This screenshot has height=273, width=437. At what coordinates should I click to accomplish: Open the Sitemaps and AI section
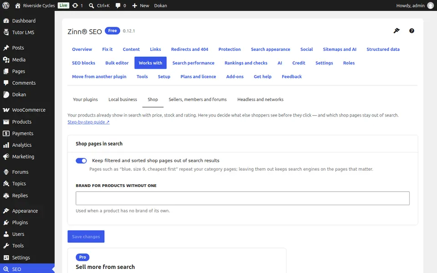(x=340, y=49)
